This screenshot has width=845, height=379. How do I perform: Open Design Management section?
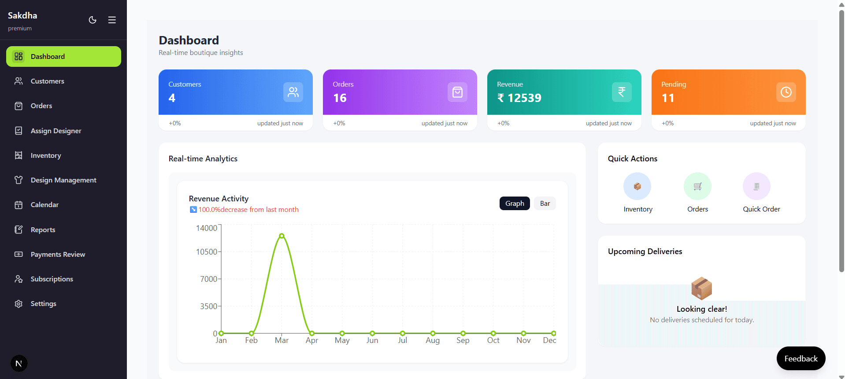[63, 180]
